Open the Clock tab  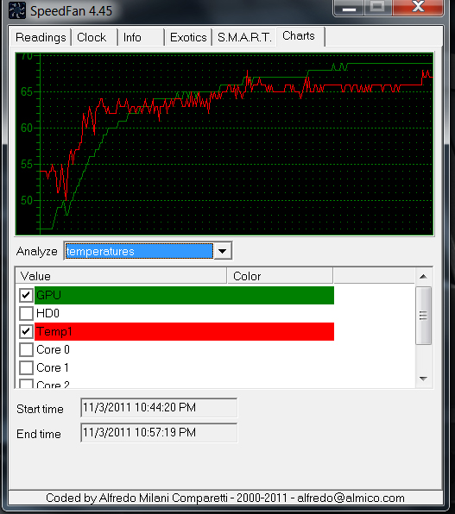95,37
